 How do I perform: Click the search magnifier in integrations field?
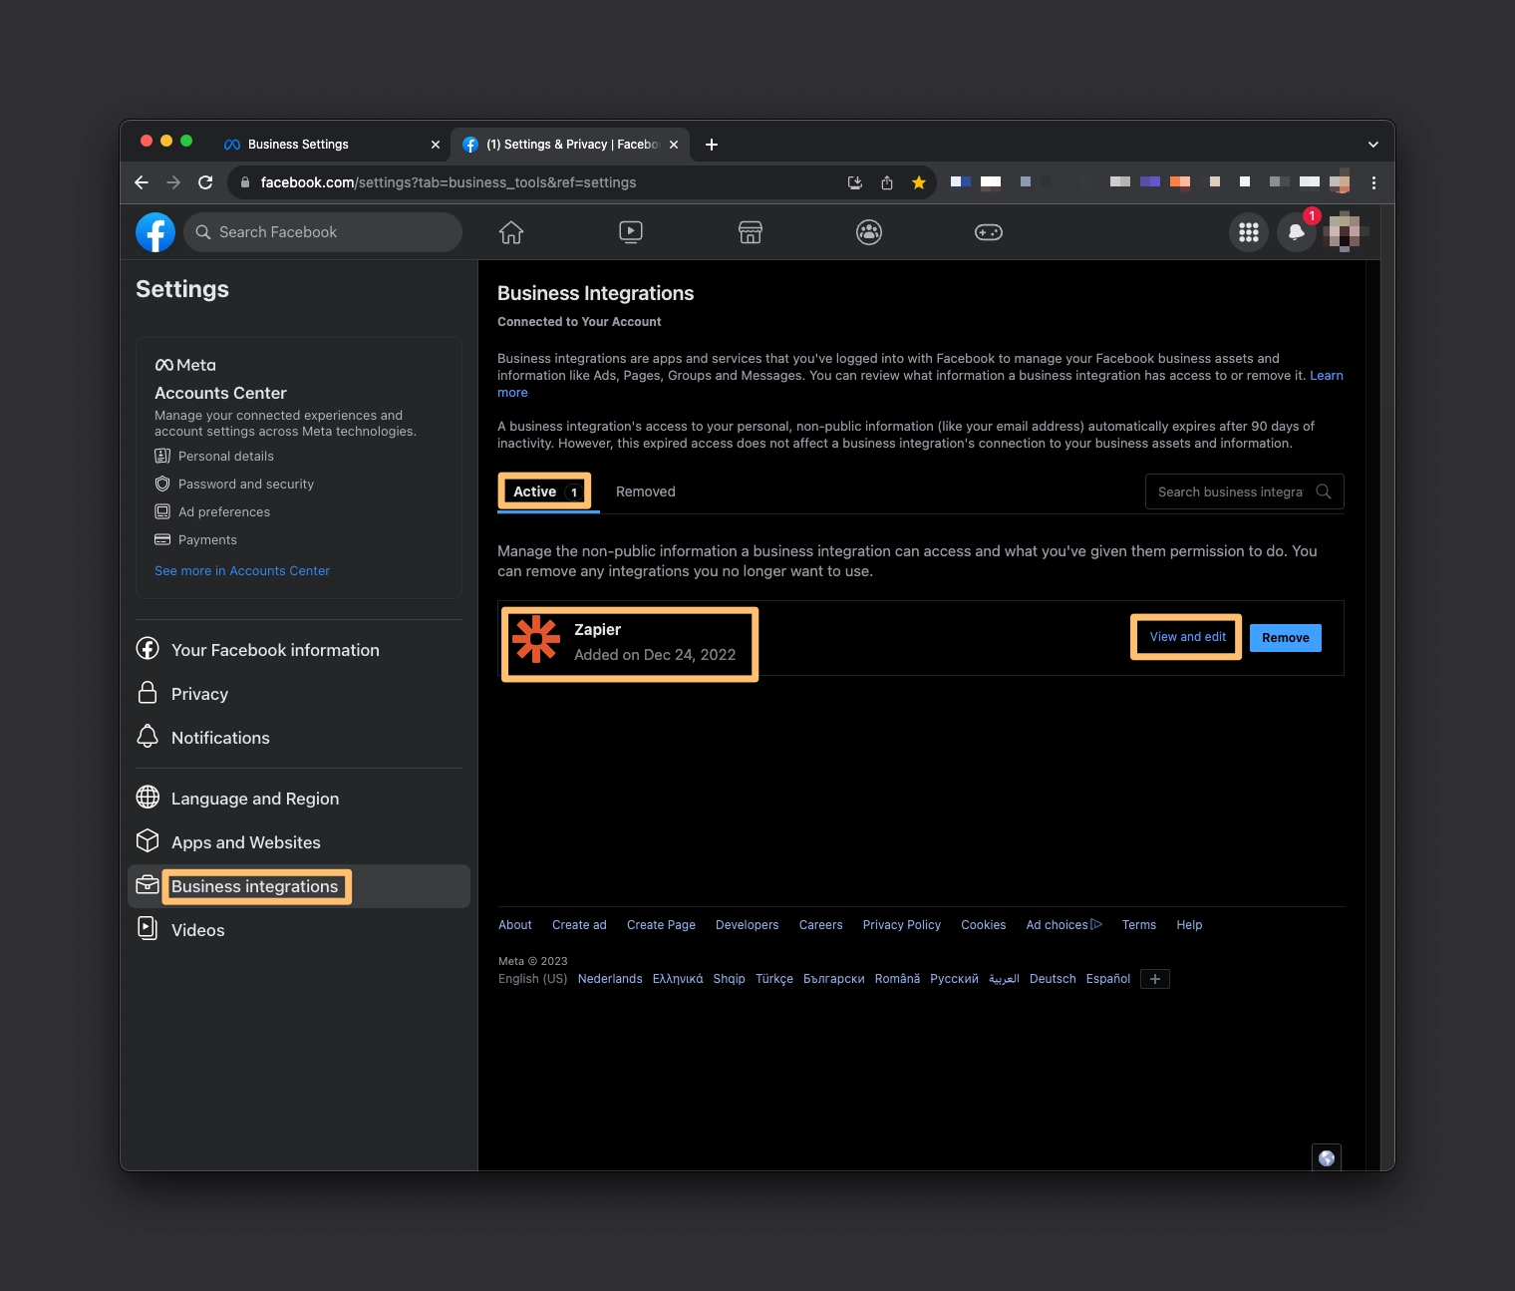(x=1324, y=491)
